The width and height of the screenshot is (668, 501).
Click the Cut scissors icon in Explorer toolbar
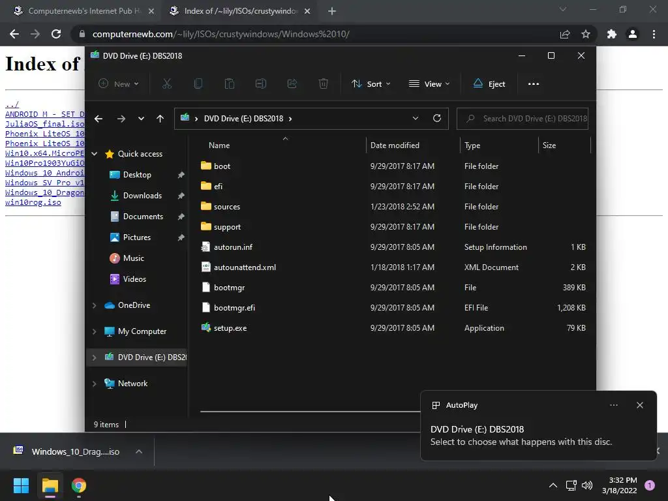point(167,84)
